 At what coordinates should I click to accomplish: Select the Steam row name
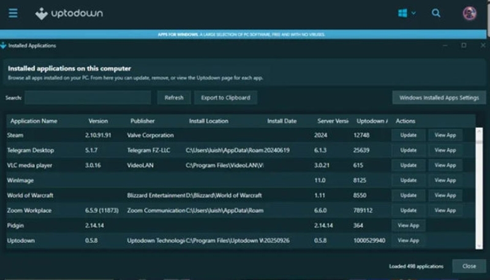(15, 135)
